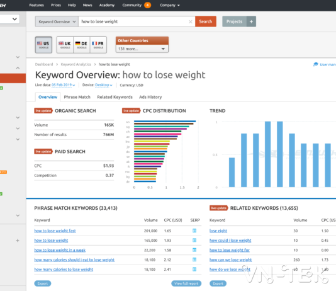Click the plus icon next to Projects
336x291 pixels.
point(251,21)
